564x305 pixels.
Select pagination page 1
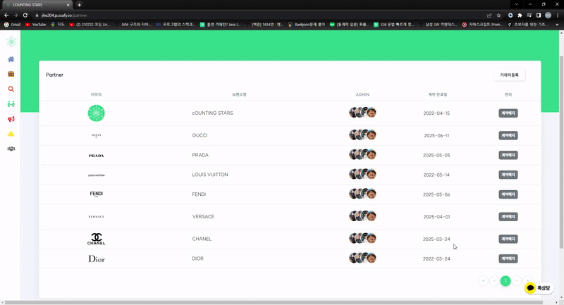505,280
